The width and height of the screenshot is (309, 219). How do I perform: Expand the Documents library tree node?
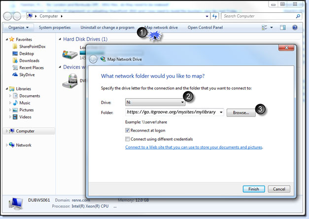click(x=10, y=96)
